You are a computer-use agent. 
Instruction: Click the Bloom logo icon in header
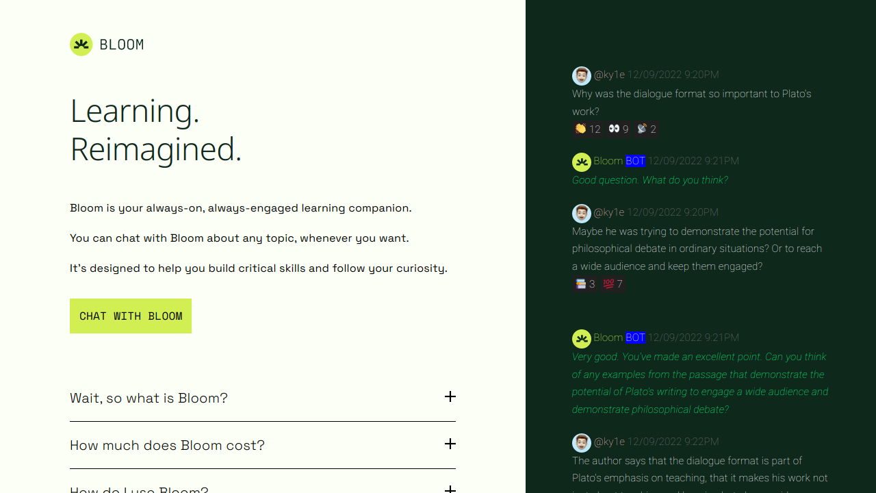pyautogui.click(x=81, y=45)
